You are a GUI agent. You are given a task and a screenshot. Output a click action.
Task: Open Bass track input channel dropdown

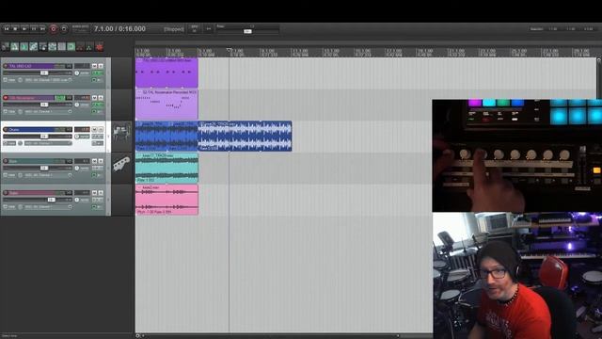(48, 175)
